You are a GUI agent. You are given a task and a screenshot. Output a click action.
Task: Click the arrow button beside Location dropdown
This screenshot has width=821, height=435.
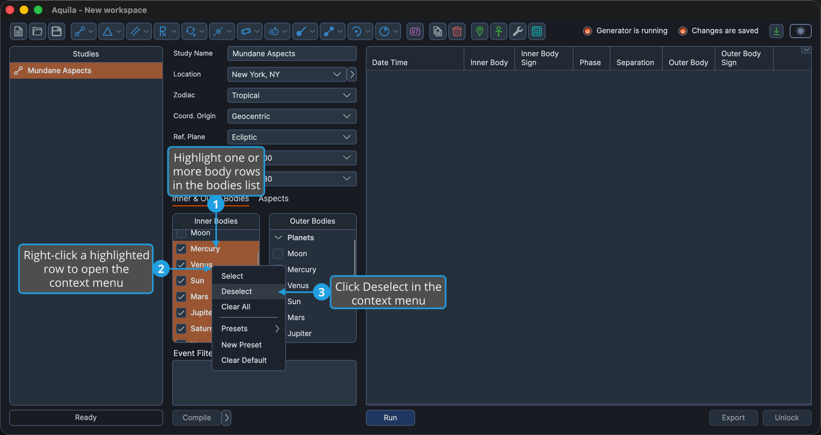(x=352, y=74)
